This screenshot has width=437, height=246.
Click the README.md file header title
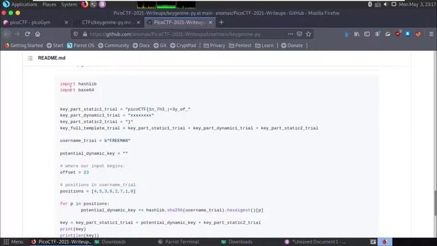point(52,58)
